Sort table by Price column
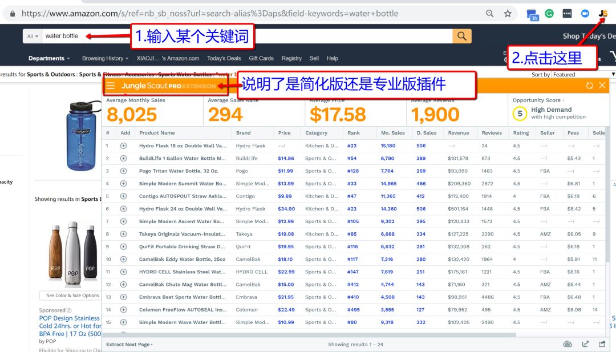 pyautogui.click(x=285, y=133)
